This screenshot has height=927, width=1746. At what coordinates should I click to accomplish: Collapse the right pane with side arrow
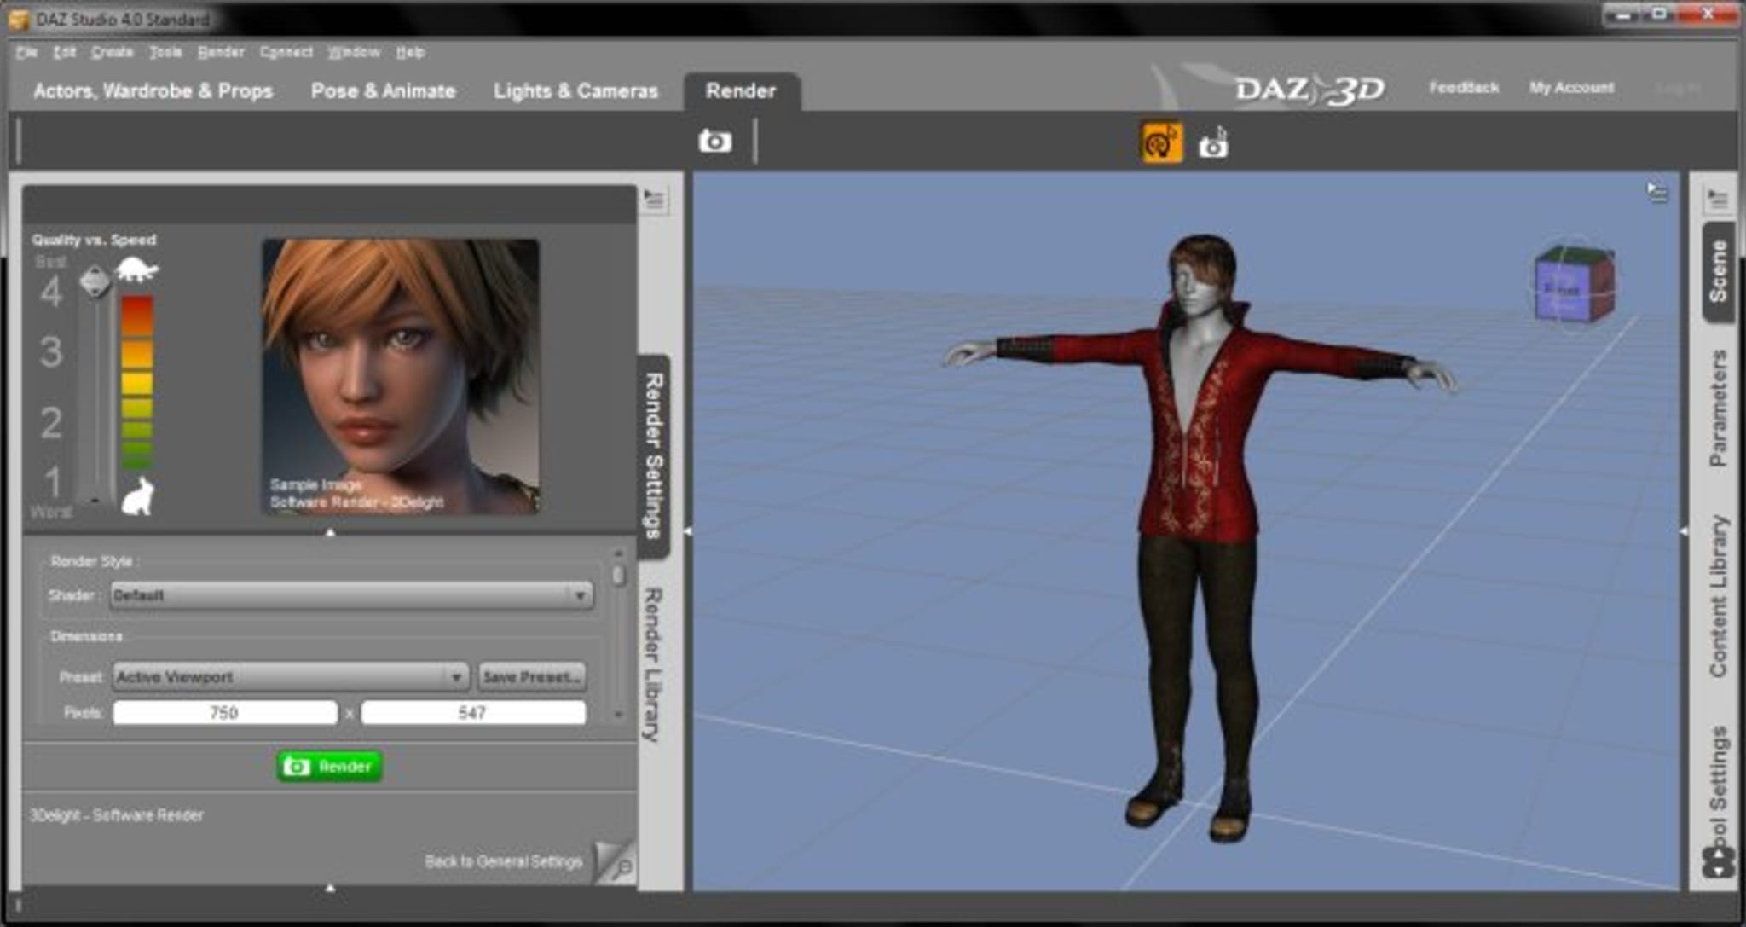pyautogui.click(x=1684, y=531)
